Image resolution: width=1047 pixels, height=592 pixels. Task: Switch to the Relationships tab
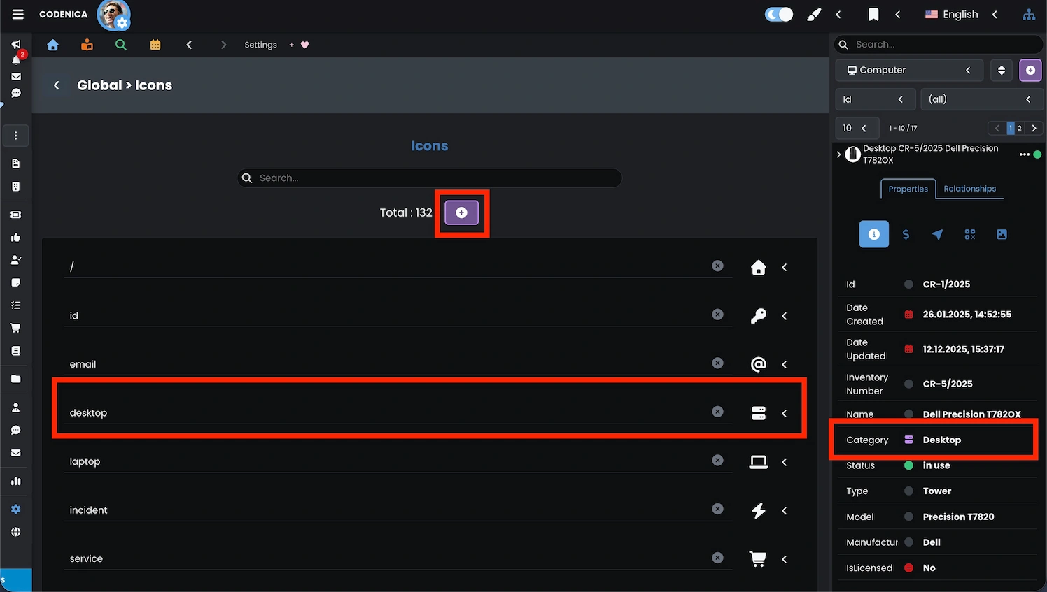pyautogui.click(x=969, y=189)
